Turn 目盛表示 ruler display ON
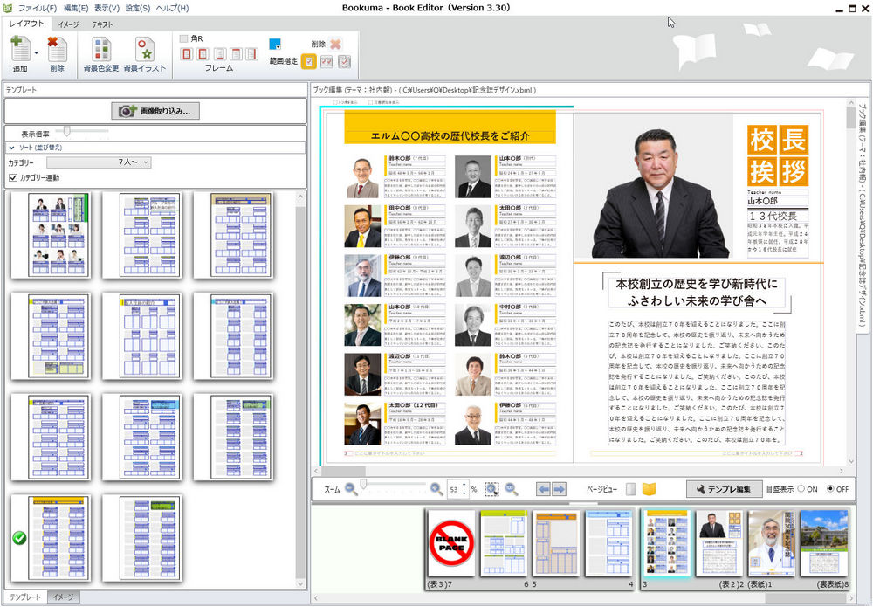This screenshot has height=607, width=873. [x=799, y=489]
